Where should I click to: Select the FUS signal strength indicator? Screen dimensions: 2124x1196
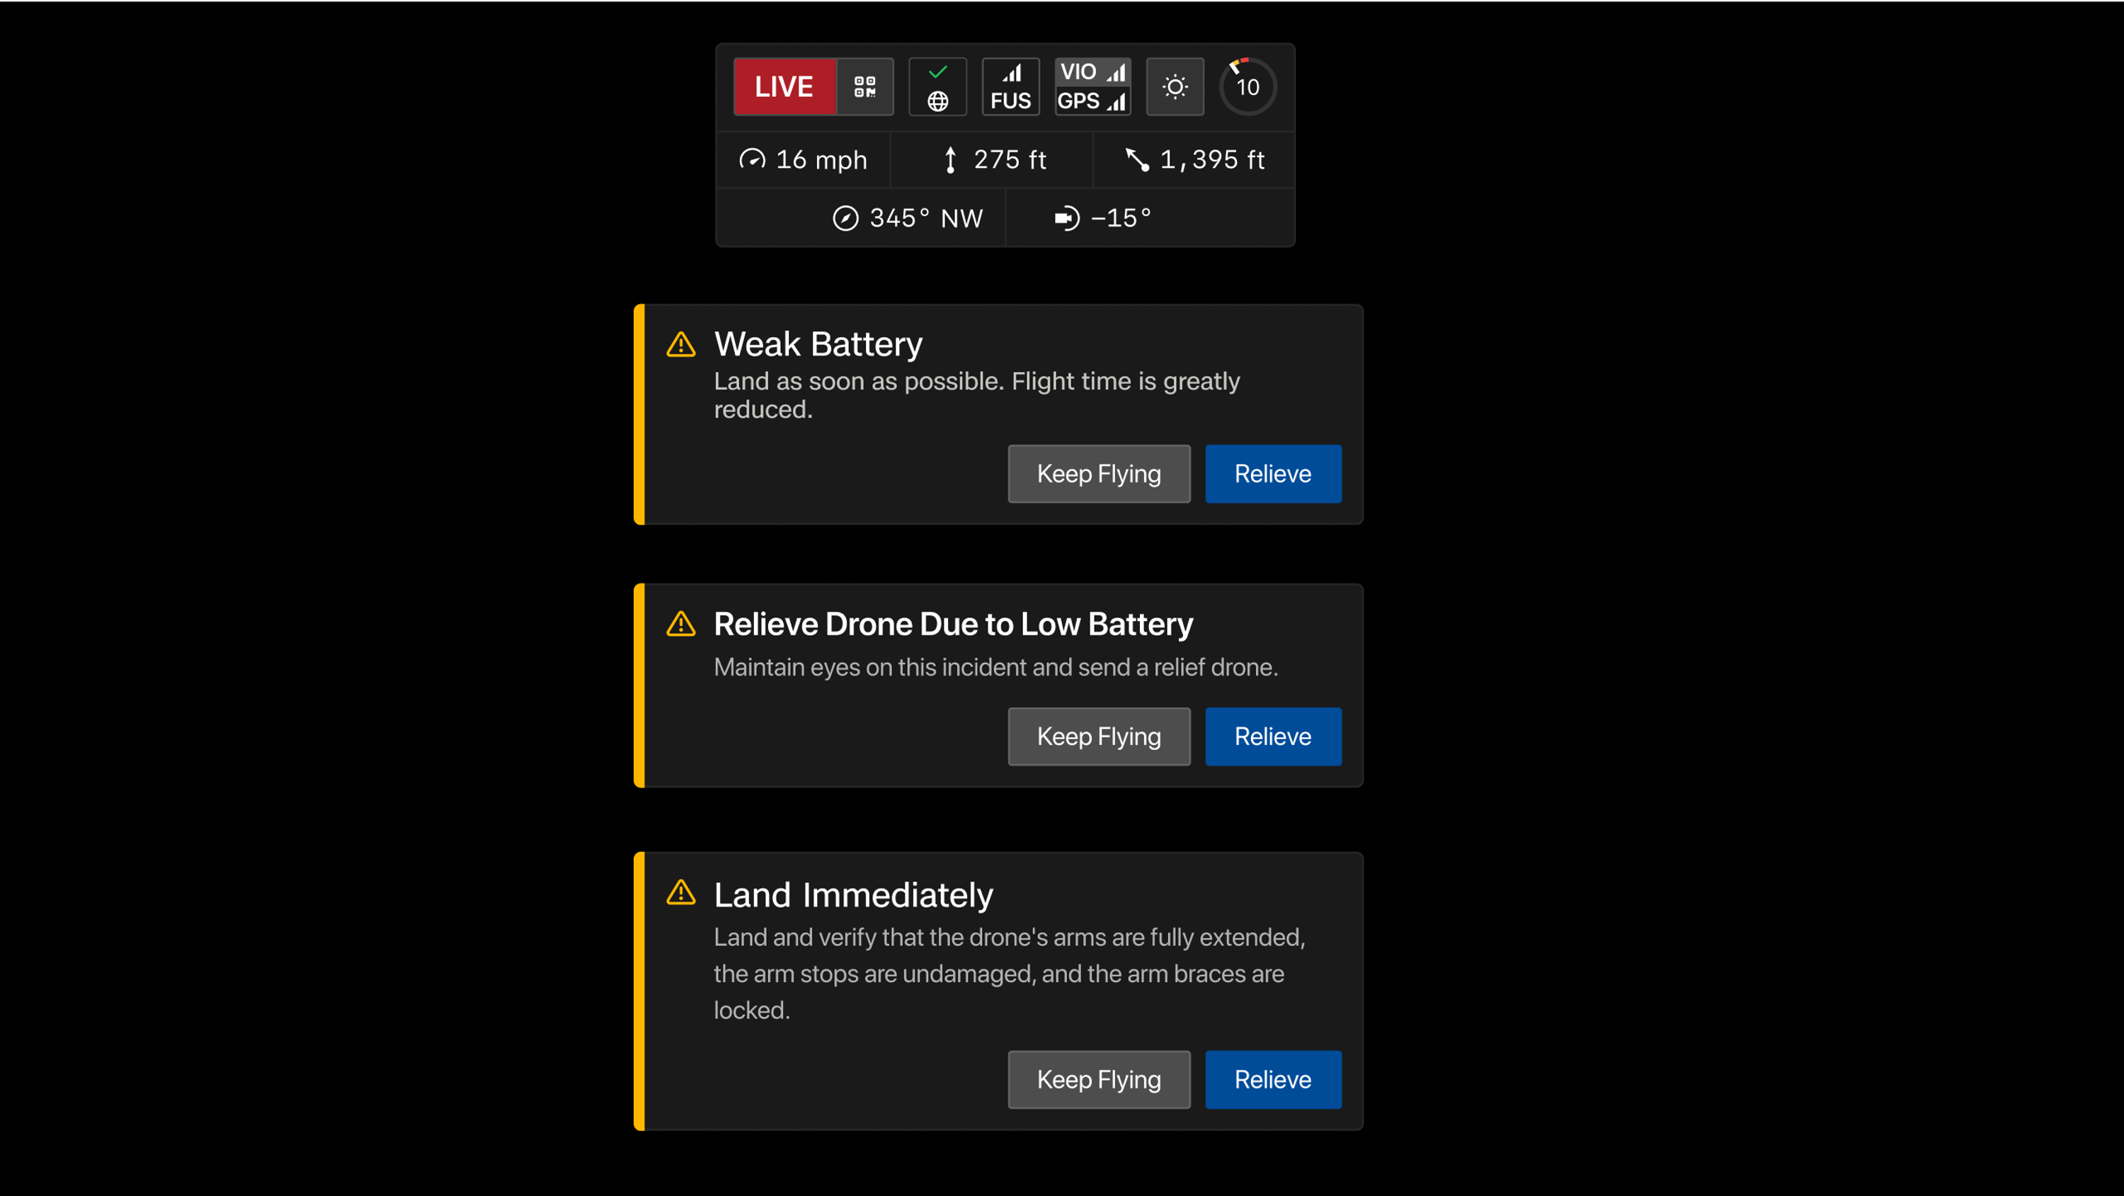pos(1010,86)
